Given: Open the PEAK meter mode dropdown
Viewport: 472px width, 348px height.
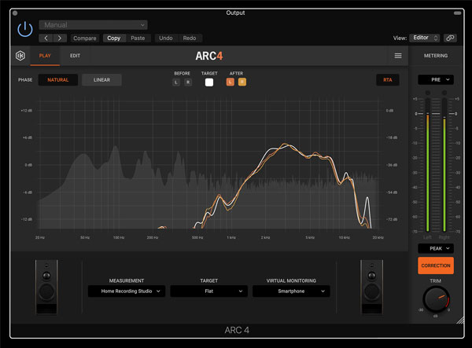Looking at the screenshot, I should point(436,248).
